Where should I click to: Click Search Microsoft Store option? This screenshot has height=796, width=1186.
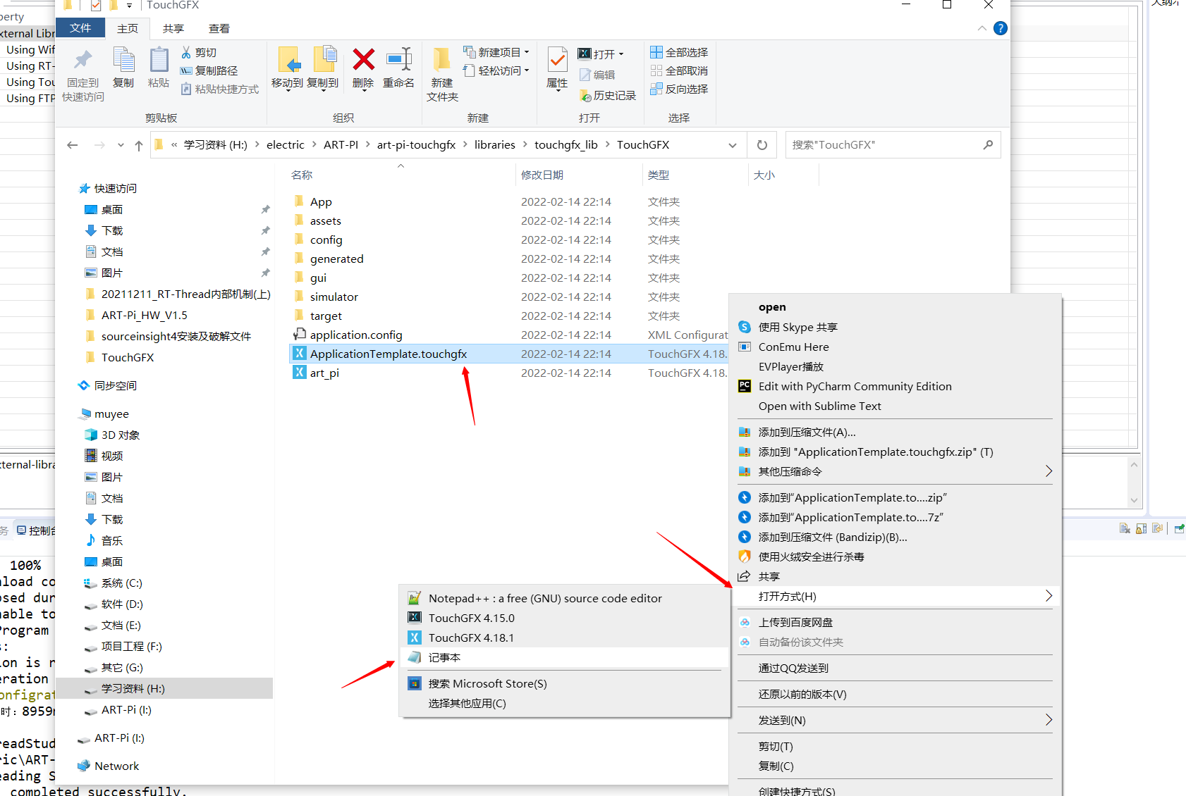565,684
